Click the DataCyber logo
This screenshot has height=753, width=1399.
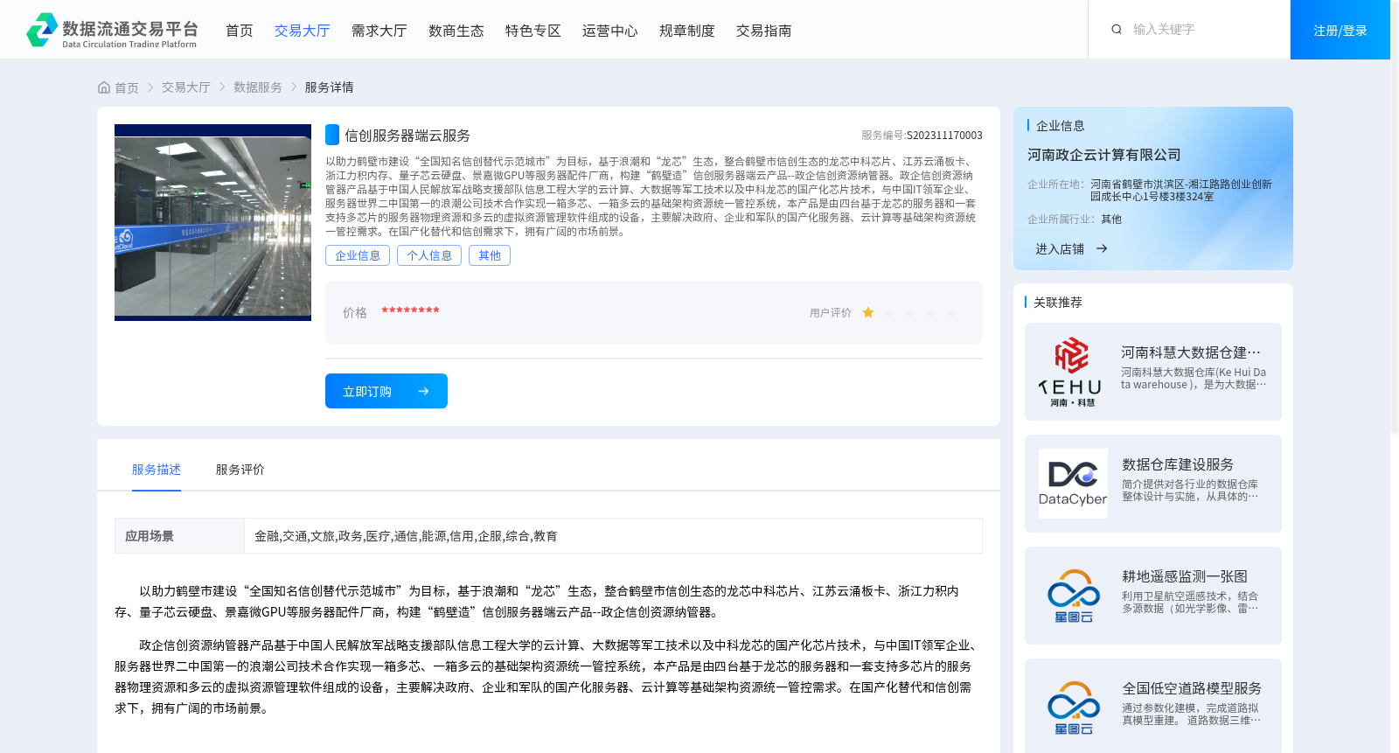point(1073,484)
